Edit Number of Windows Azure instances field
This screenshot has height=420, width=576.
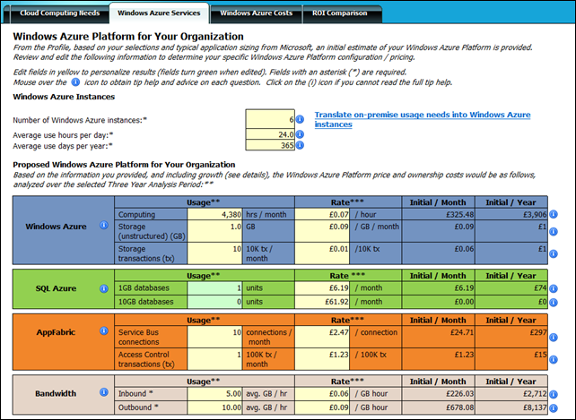(270, 119)
